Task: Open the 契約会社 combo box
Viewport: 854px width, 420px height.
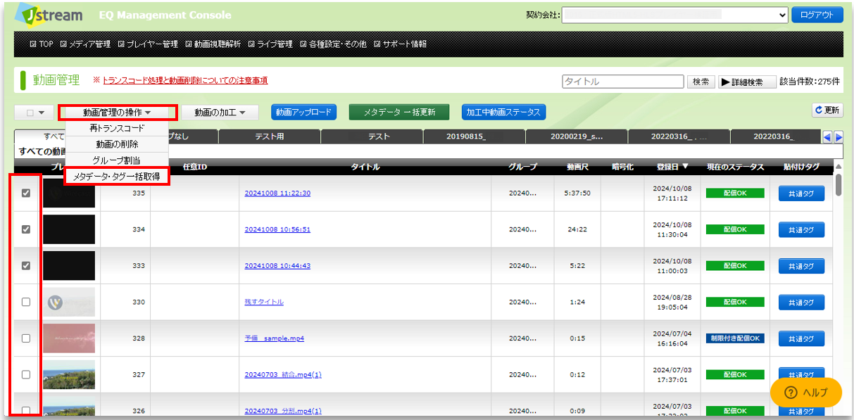Action: 675,15
